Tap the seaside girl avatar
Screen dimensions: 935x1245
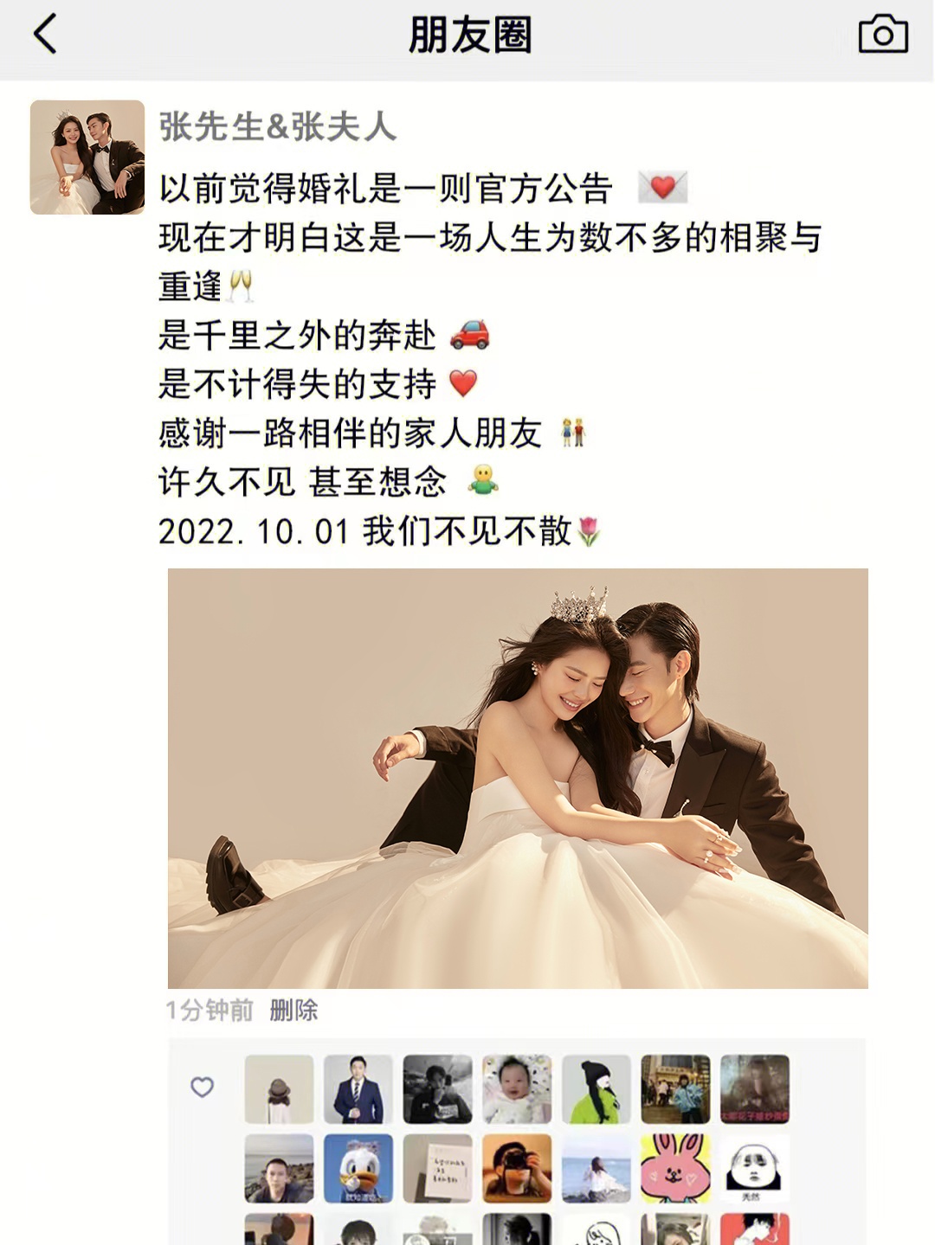pyautogui.click(x=596, y=1169)
